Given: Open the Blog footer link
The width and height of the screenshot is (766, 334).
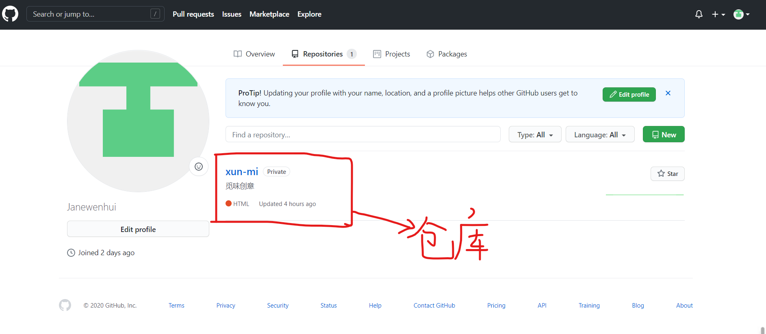Looking at the screenshot, I should point(638,306).
